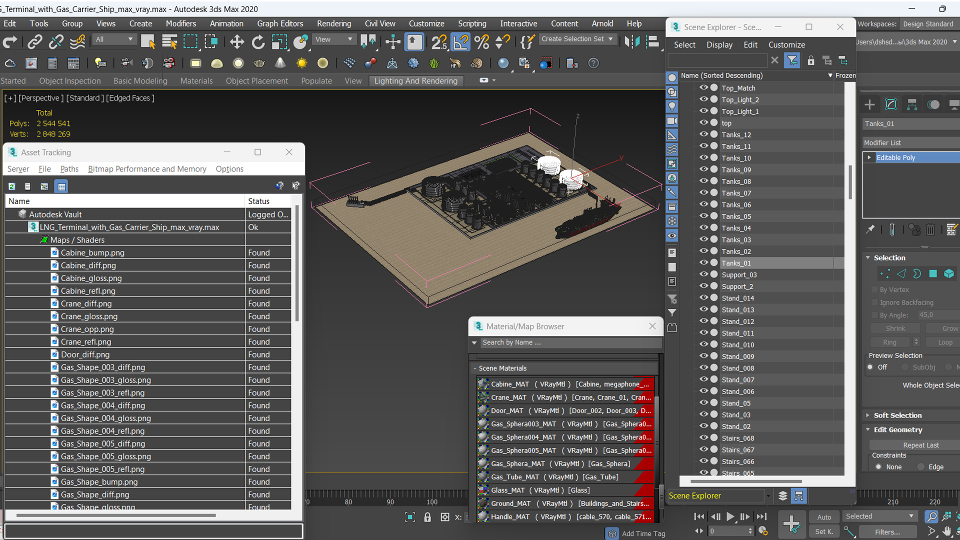Hide Stand_010 using eye icon
960x540 pixels.
pos(704,344)
